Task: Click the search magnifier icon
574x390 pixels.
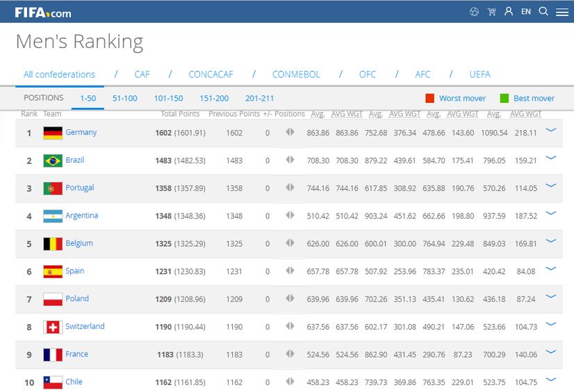Action: pos(543,11)
